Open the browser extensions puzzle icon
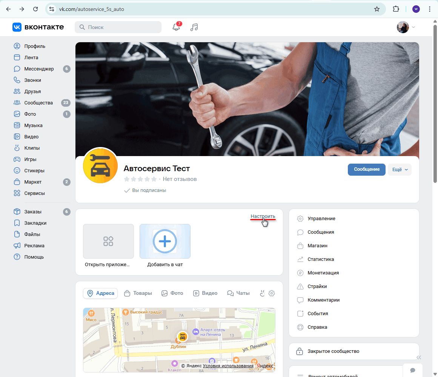 (396, 9)
